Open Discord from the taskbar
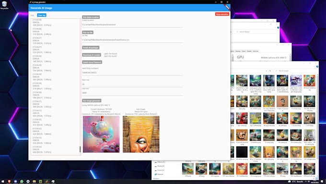This screenshot has height=184, width=326. pyautogui.click(x=15, y=182)
